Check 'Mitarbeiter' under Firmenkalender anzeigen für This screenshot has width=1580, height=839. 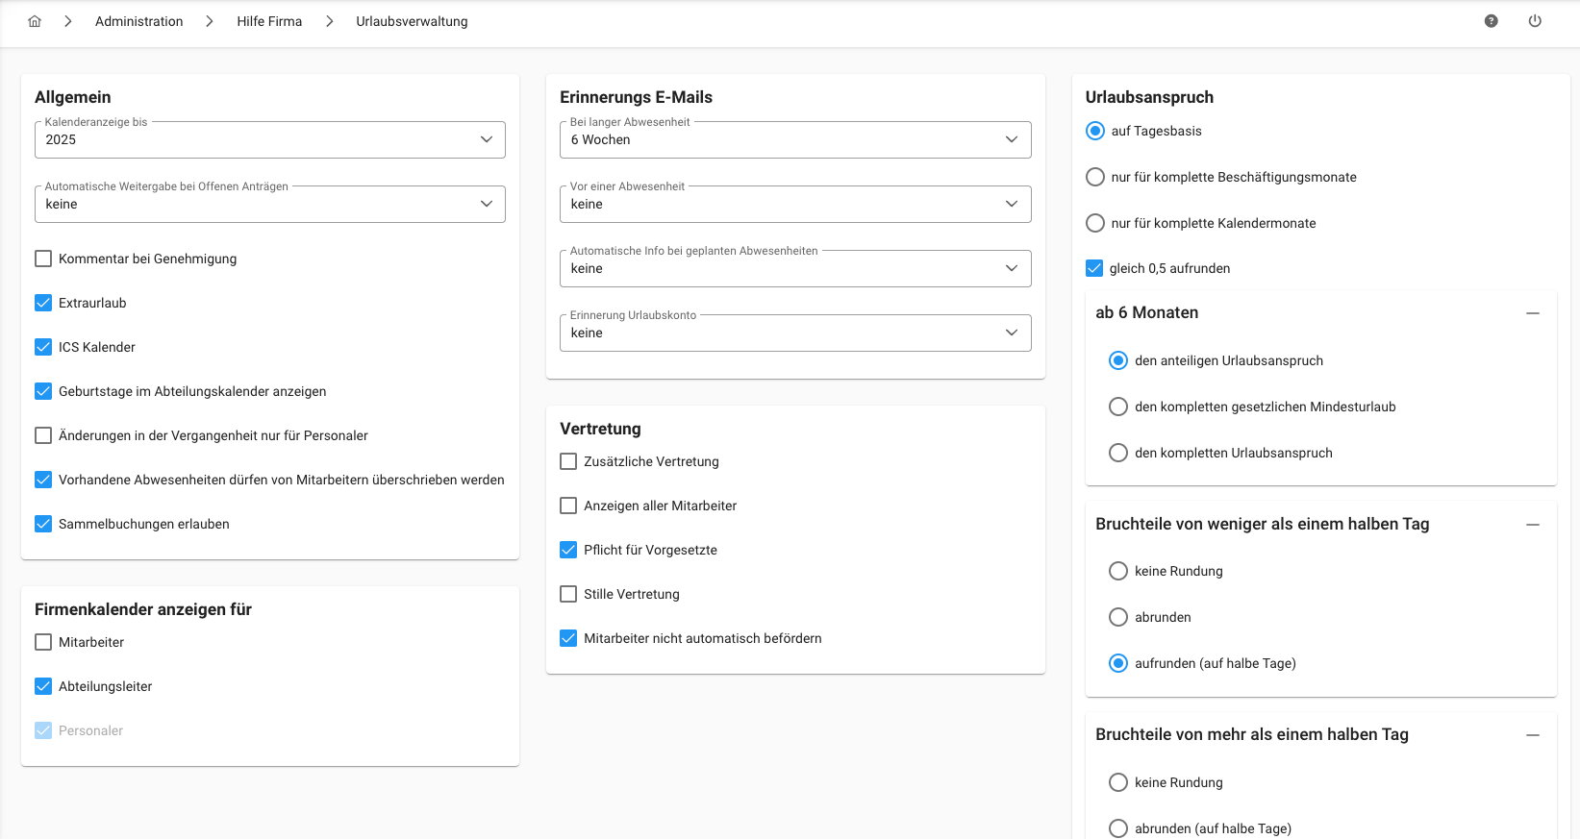[x=43, y=642]
